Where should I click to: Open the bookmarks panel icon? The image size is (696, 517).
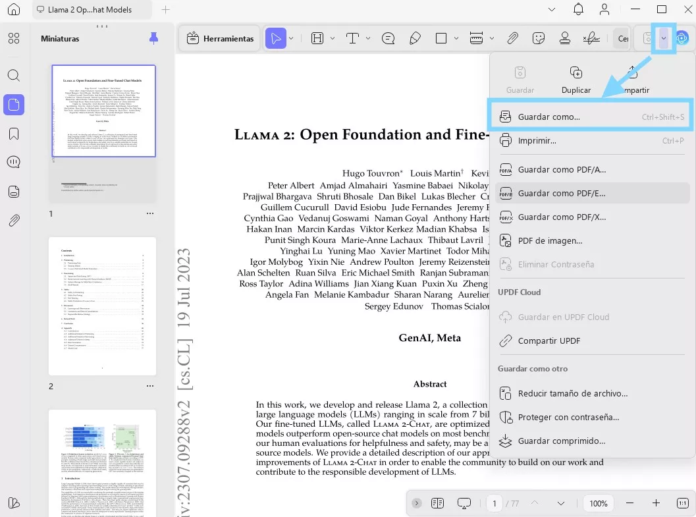pos(14,134)
